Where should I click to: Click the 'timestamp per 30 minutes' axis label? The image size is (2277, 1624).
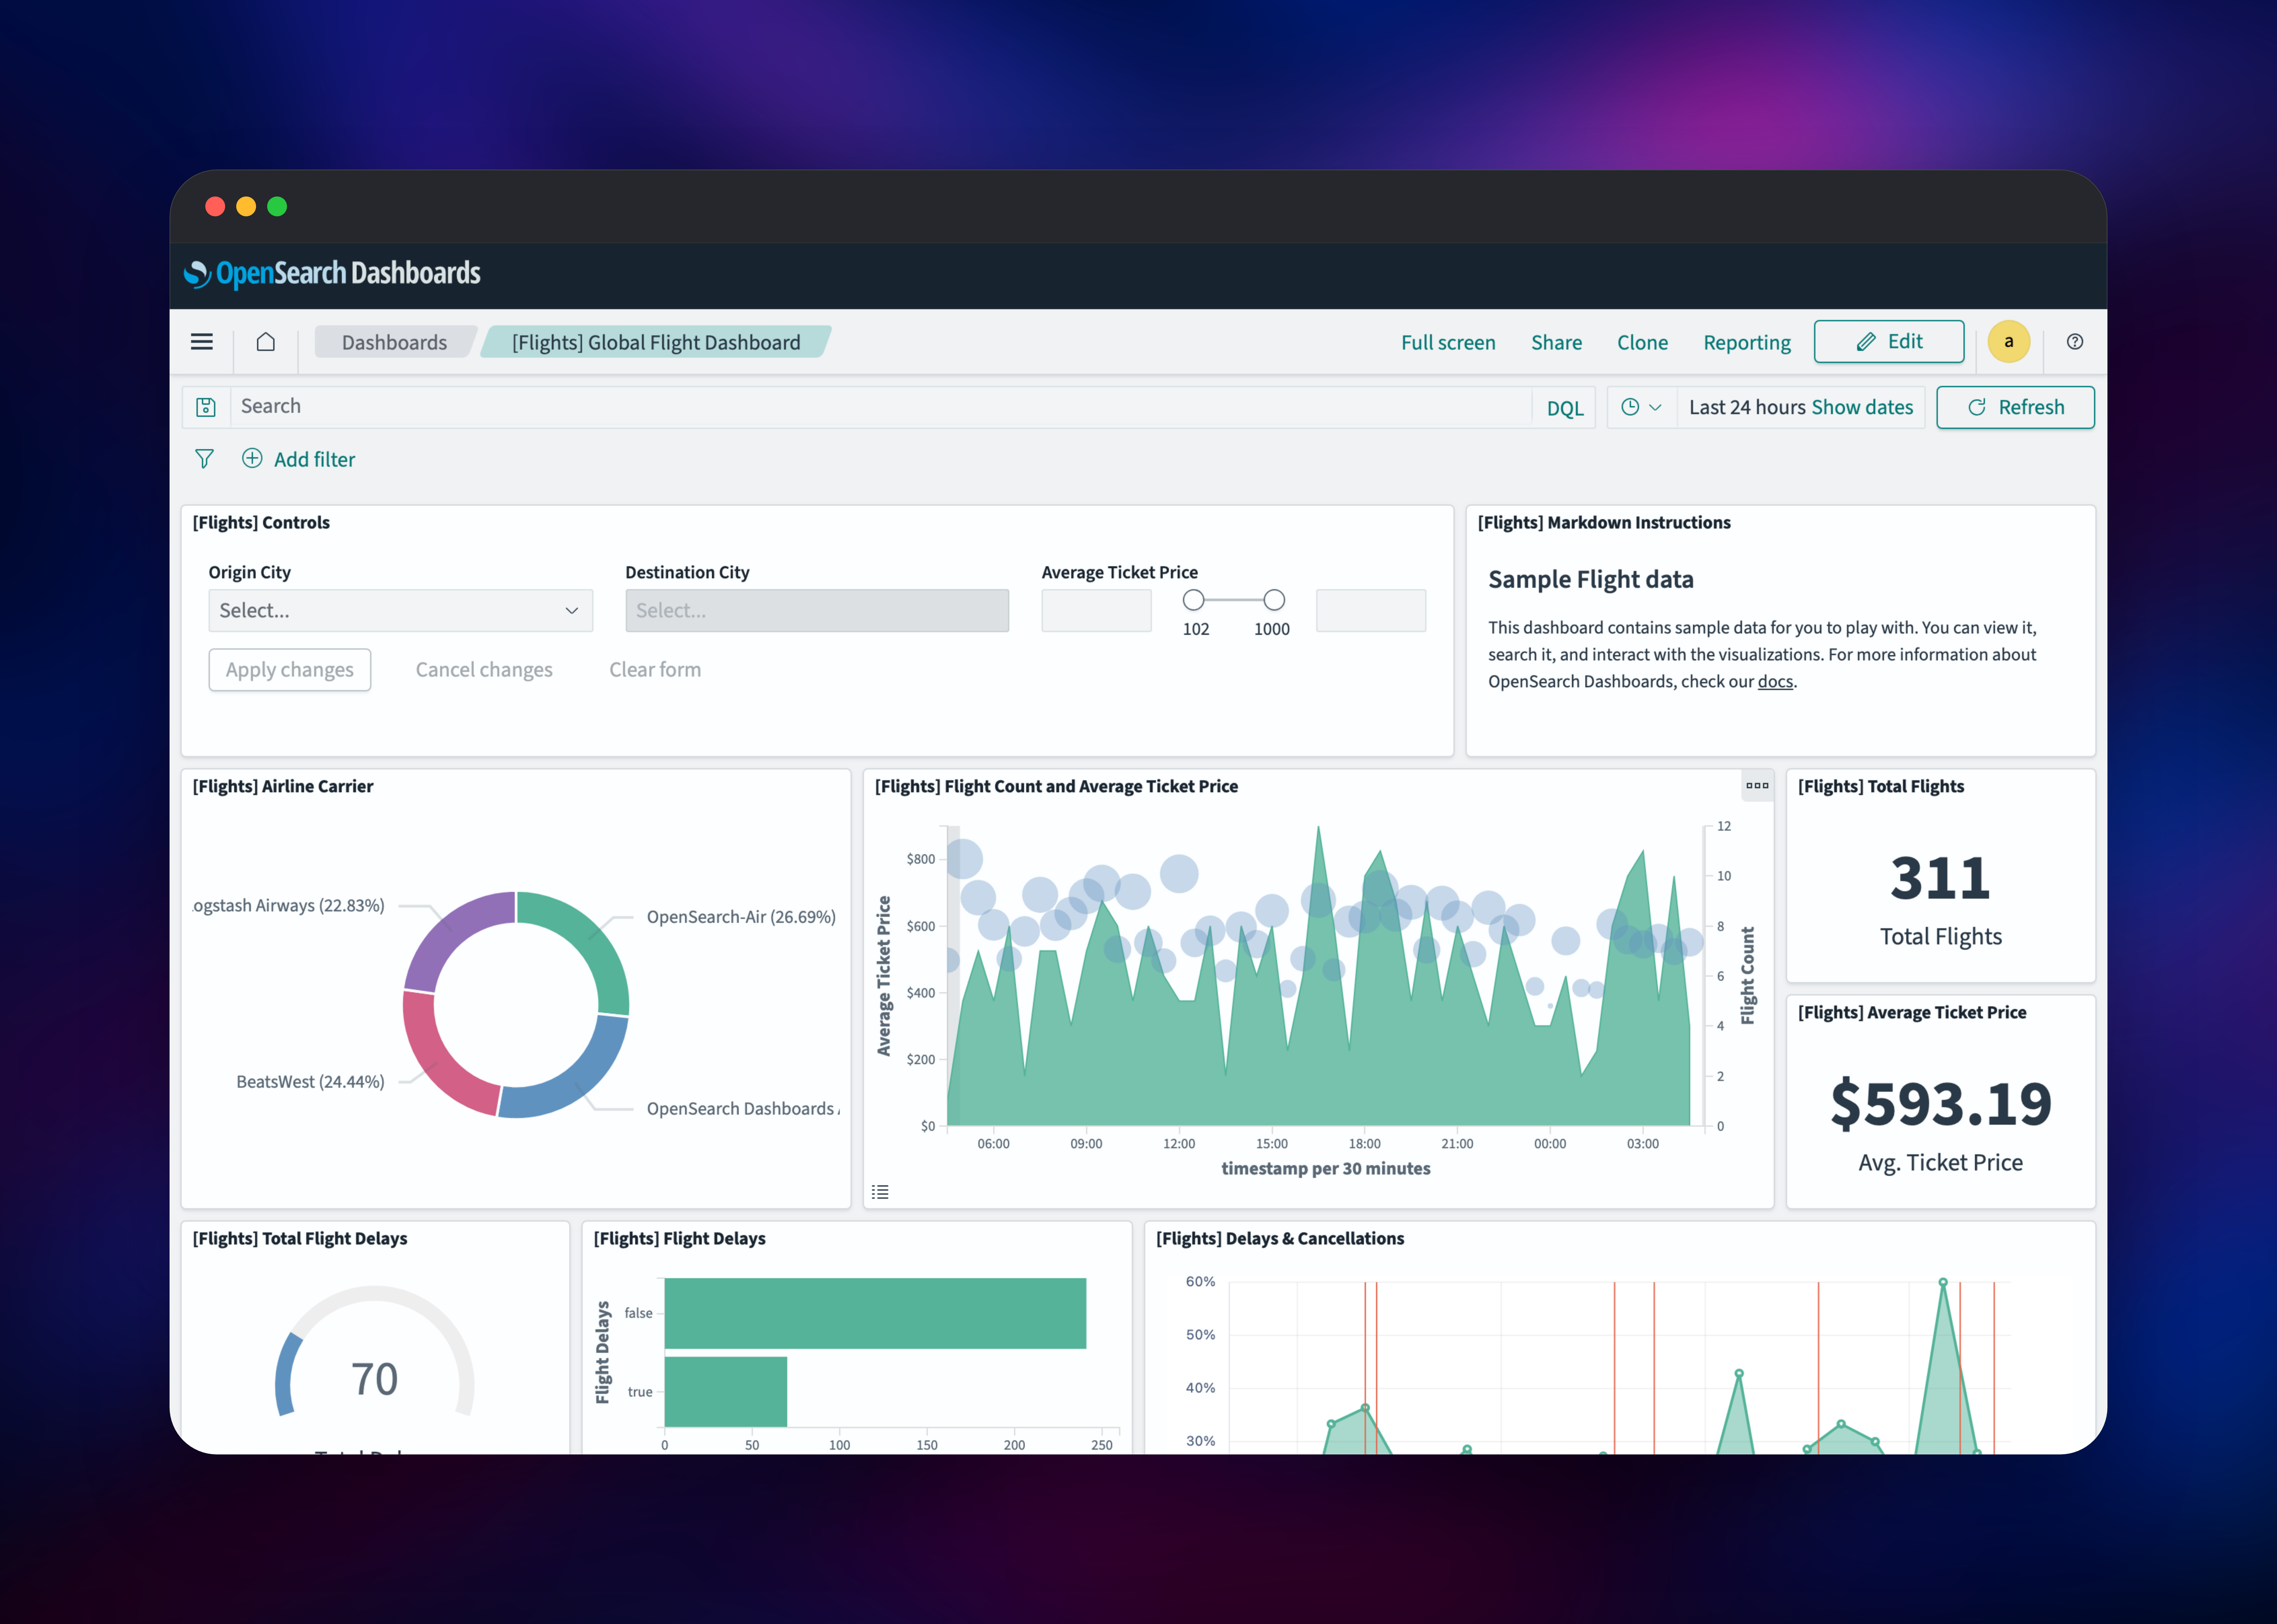tap(1326, 1169)
